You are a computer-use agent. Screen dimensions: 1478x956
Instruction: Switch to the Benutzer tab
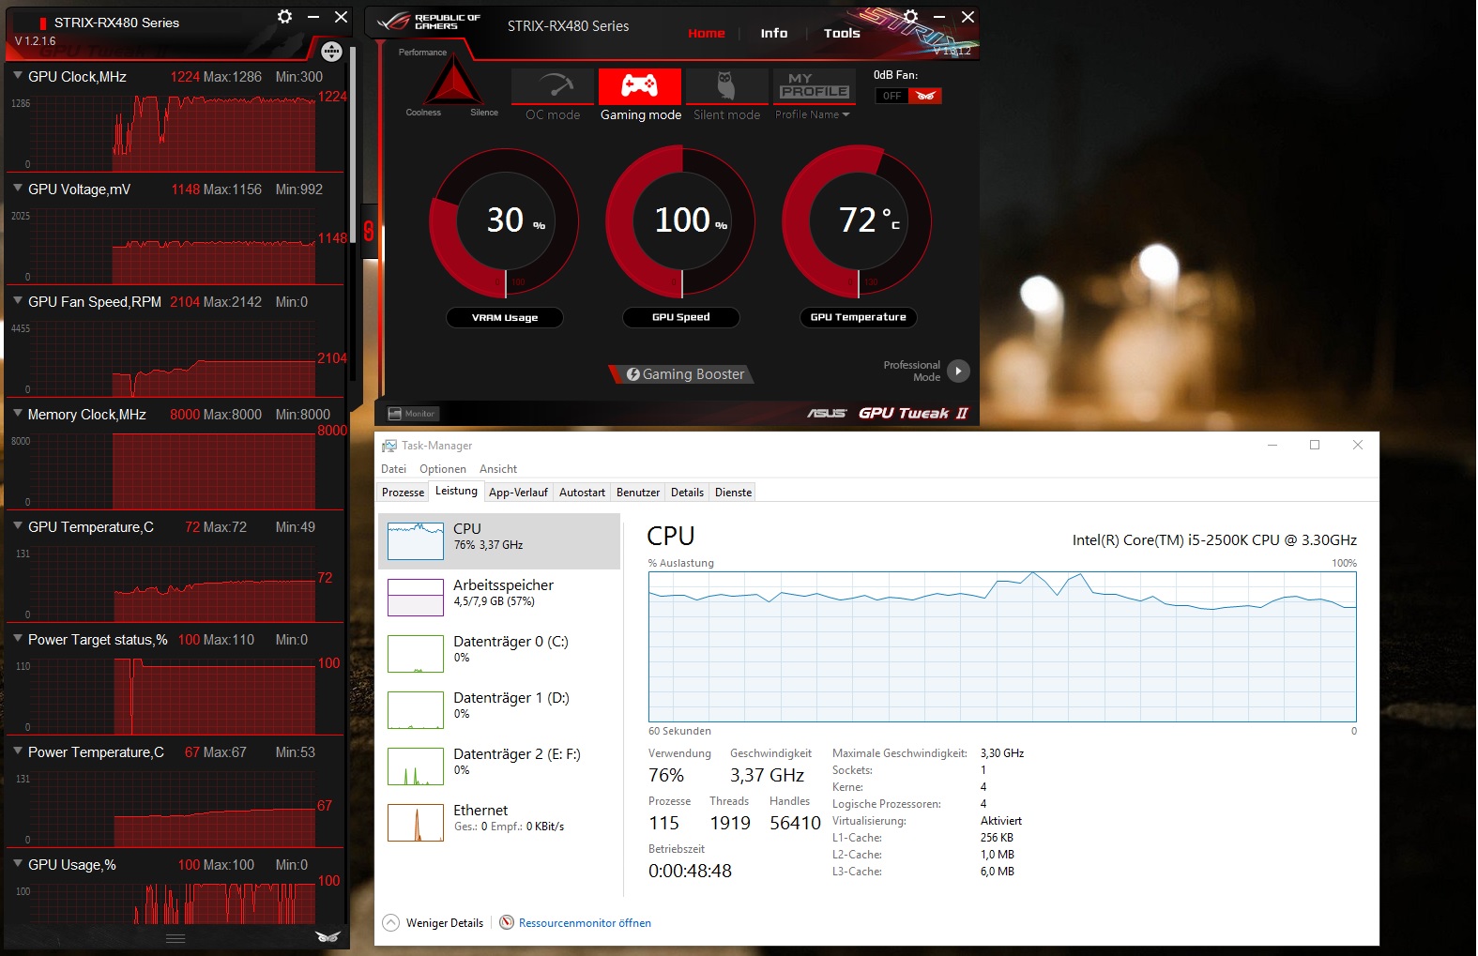pos(638,493)
